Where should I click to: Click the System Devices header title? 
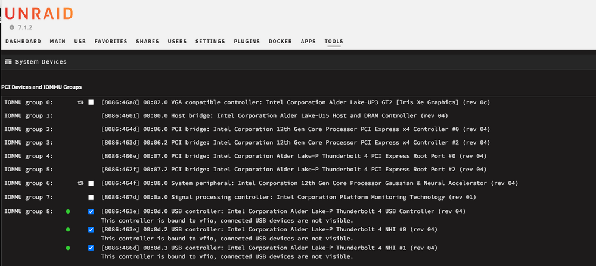(x=41, y=61)
